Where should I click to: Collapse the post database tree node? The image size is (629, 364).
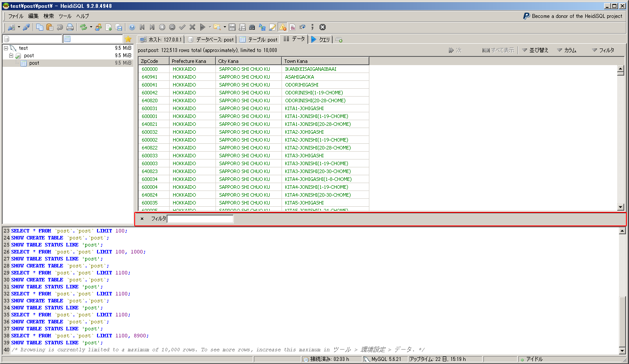click(x=11, y=56)
